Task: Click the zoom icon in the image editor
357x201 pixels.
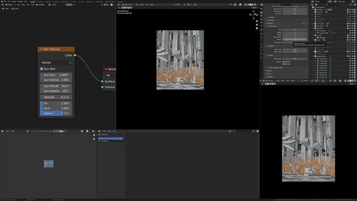Action: [94, 135]
